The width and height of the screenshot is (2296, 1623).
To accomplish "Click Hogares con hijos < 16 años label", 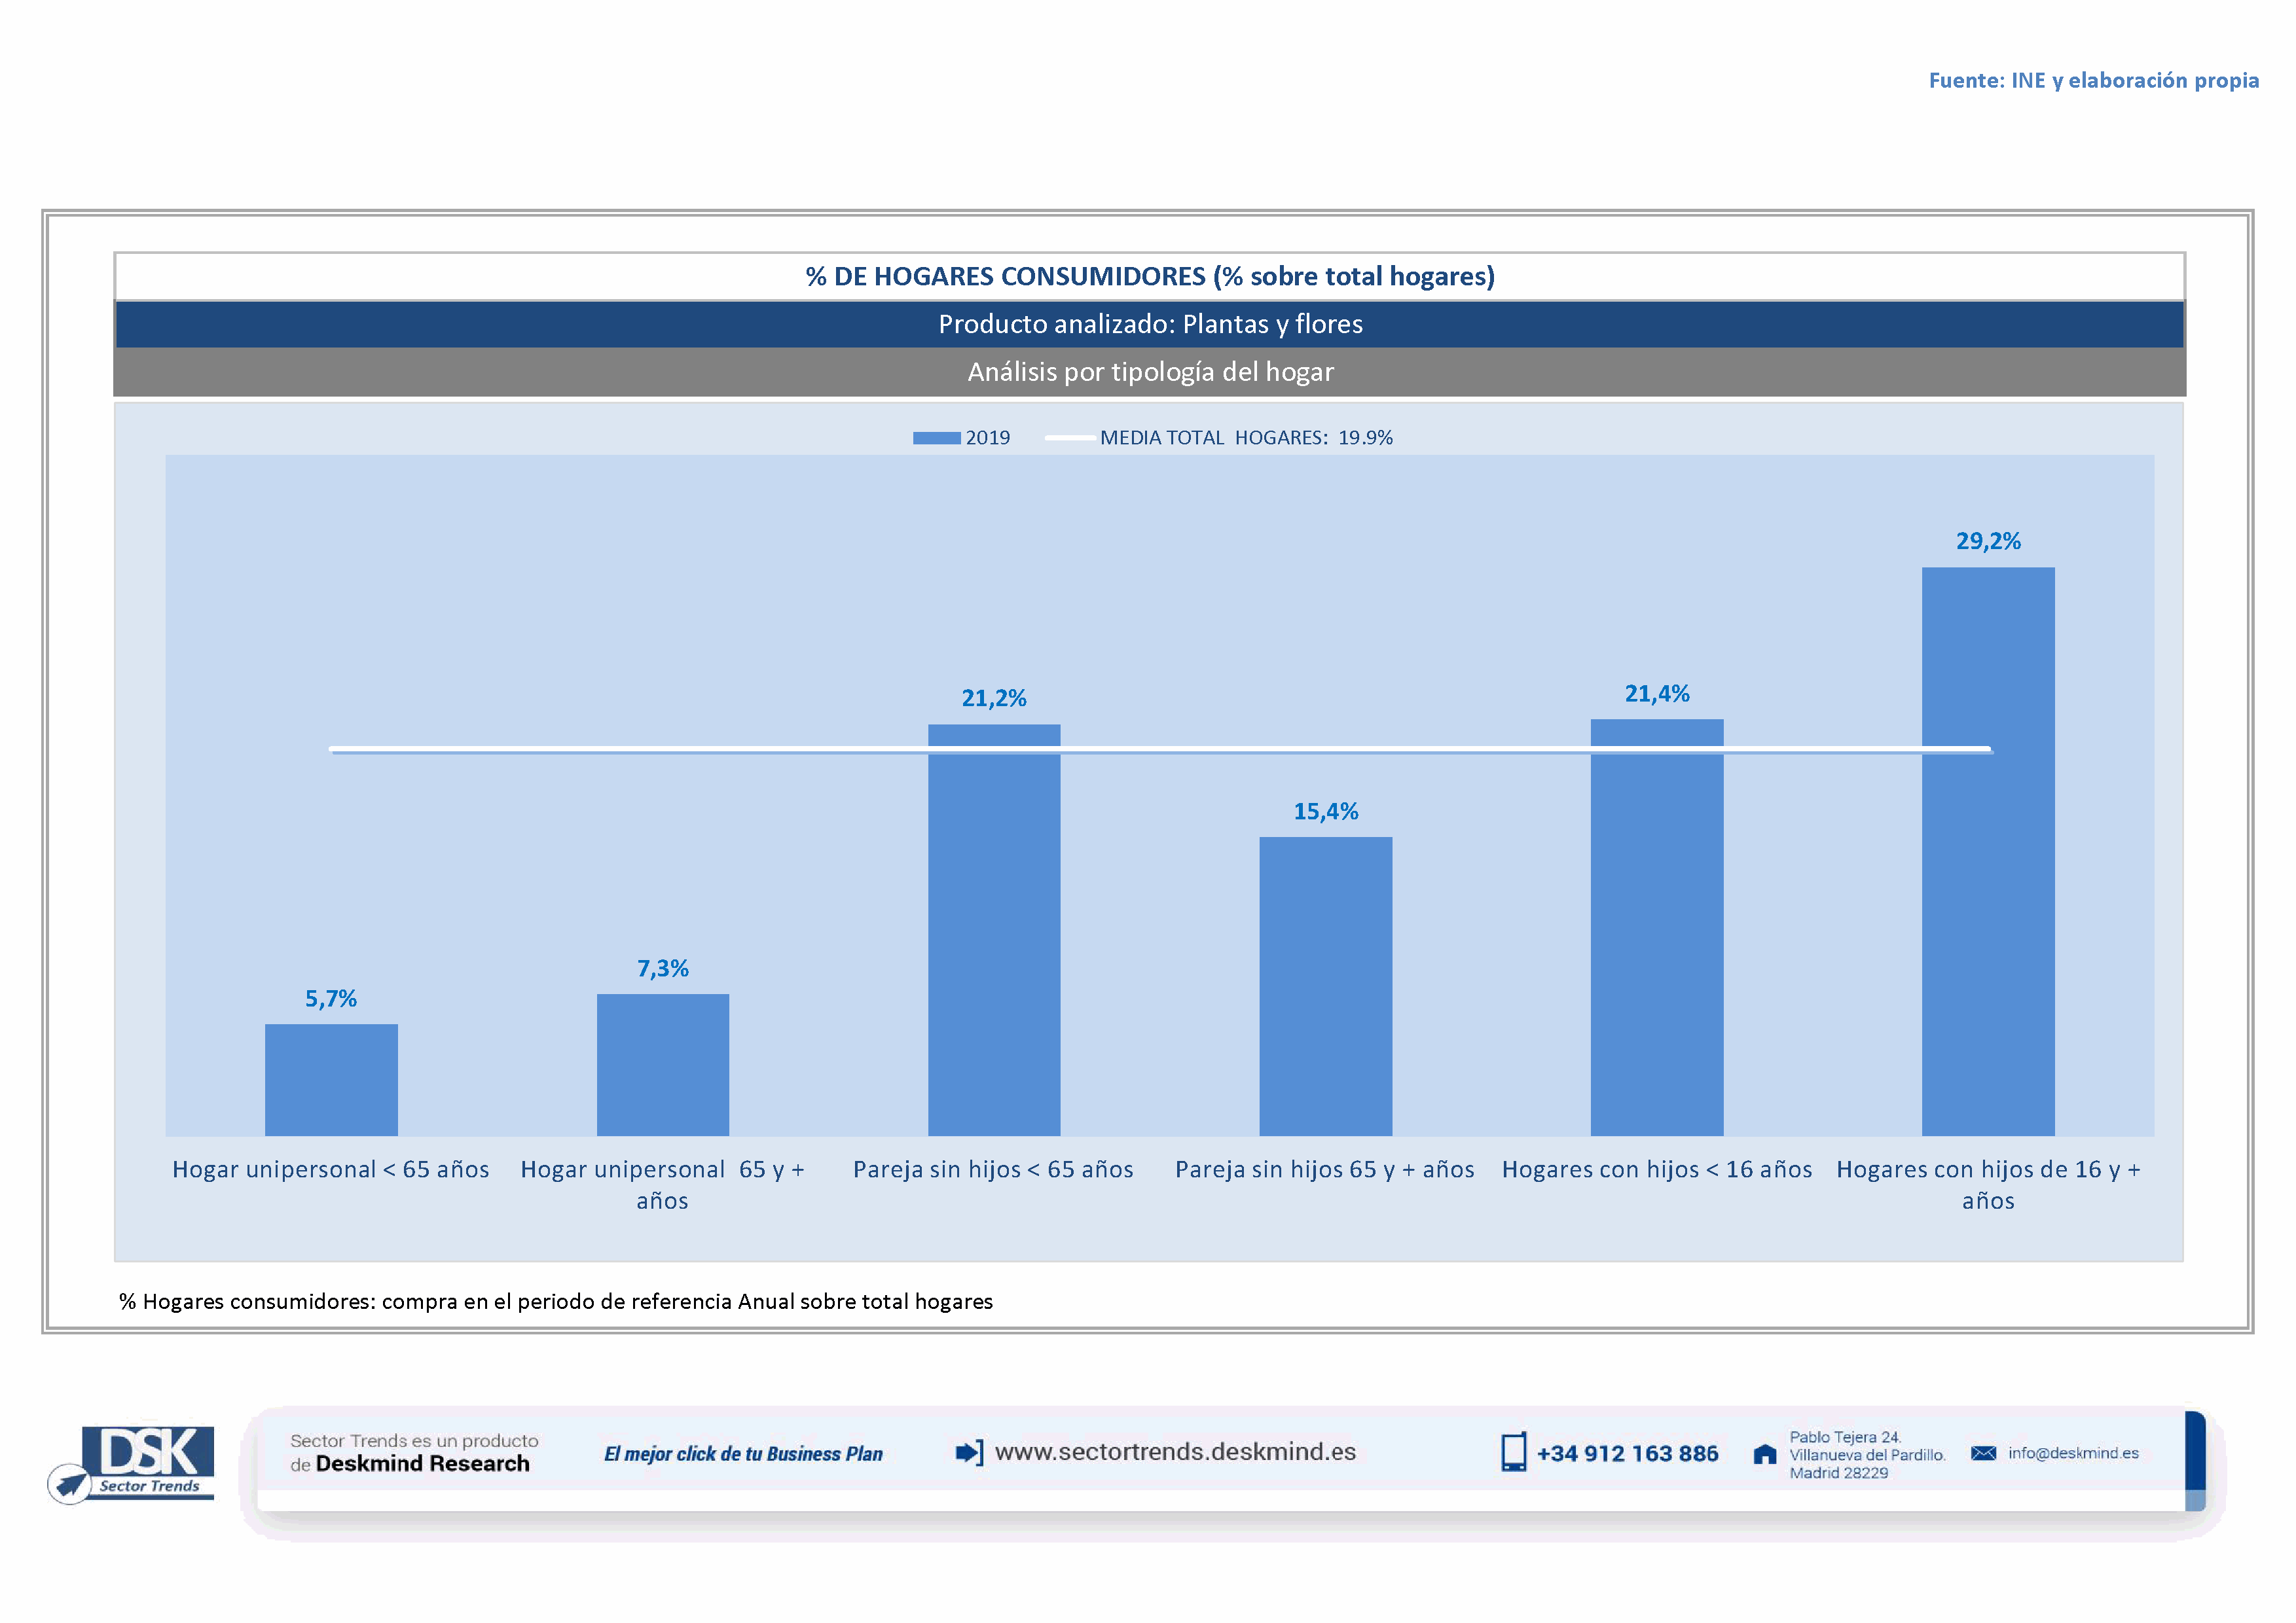I will point(1656,1169).
